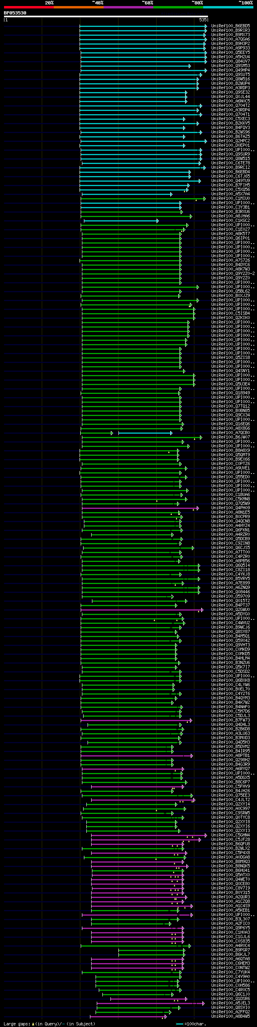Open the UniRef100_Q704T2 entry
The image size is (257, 1027).
coord(230,106)
